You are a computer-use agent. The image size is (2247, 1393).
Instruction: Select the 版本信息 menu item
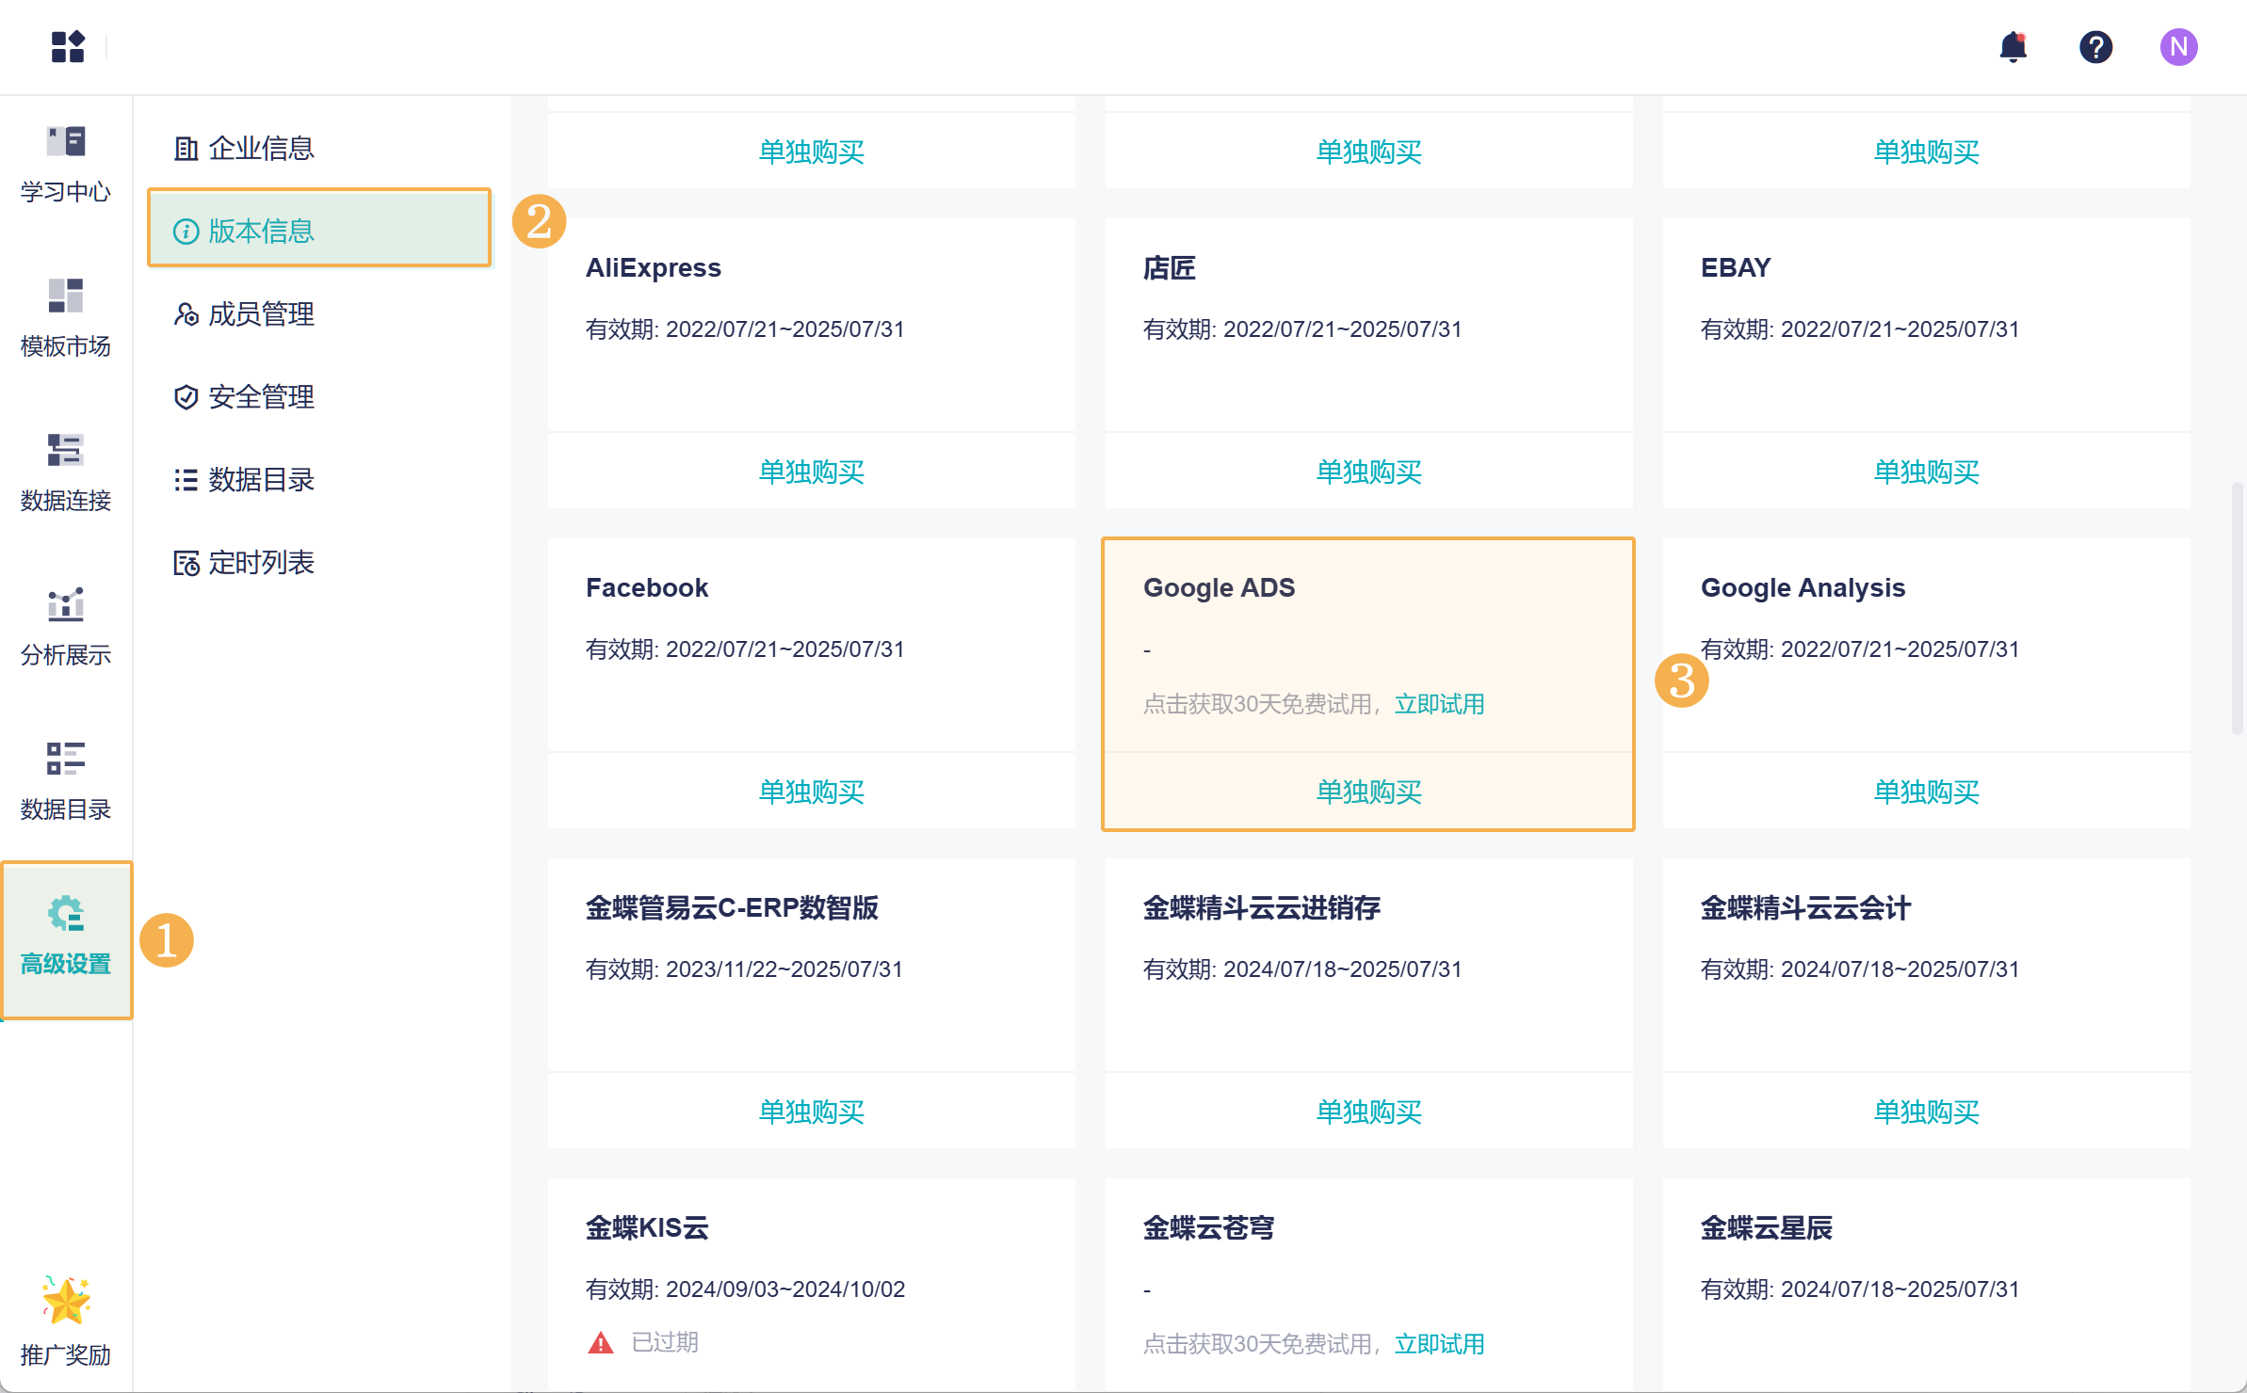[261, 231]
